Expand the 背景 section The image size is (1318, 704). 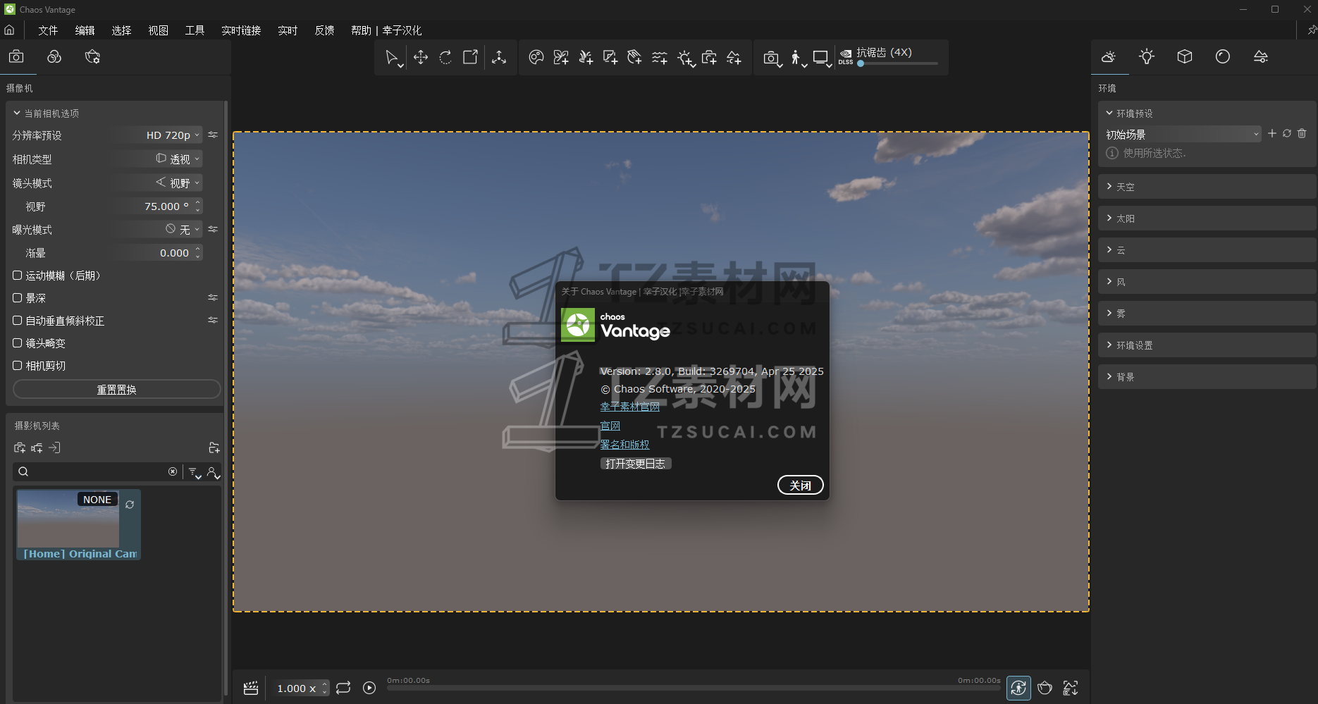pyautogui.click(x=1207, y=377)
